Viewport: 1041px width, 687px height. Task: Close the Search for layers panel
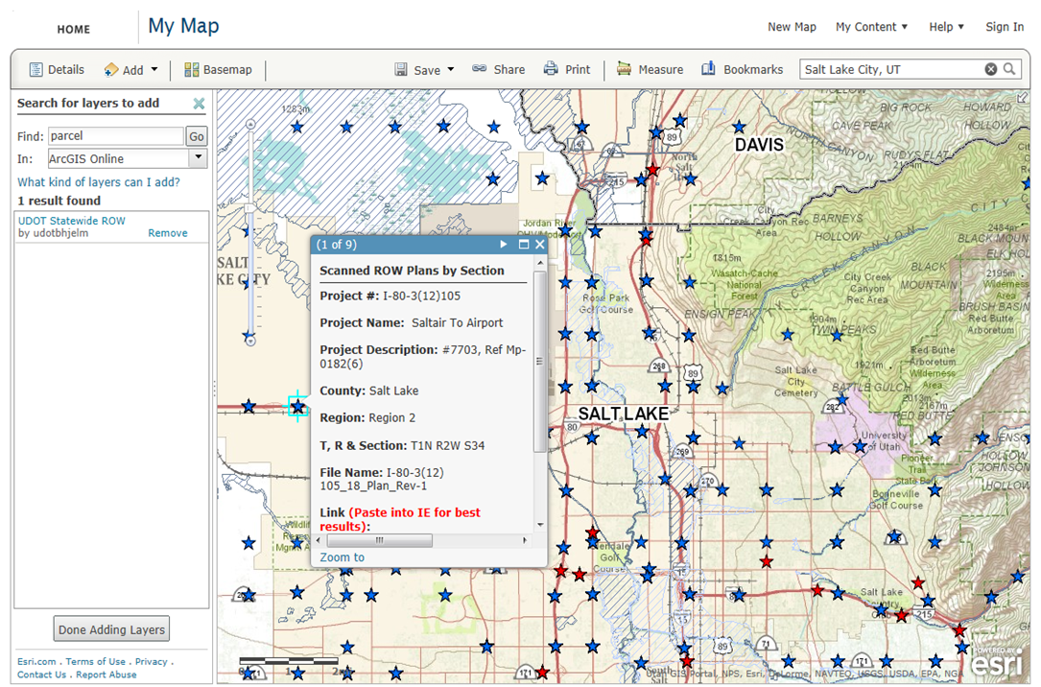pyautogui.click(x=199, y=104)
